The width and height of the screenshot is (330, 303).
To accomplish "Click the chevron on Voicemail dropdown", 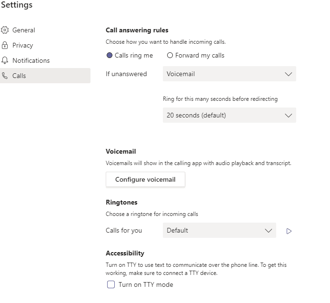I will pyautogui.click(x=288, y=74).
